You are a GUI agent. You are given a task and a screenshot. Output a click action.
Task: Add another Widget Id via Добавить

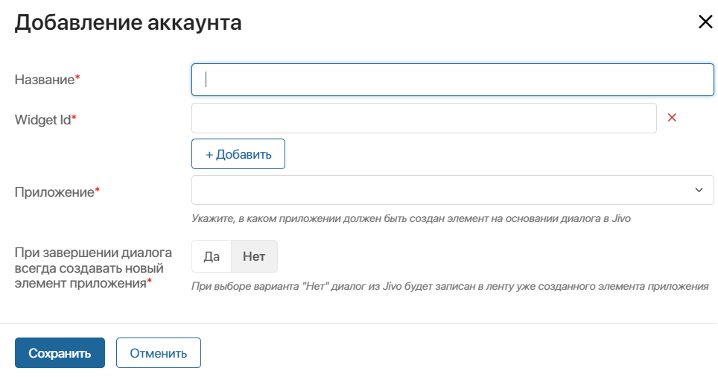tap(238, 154)
